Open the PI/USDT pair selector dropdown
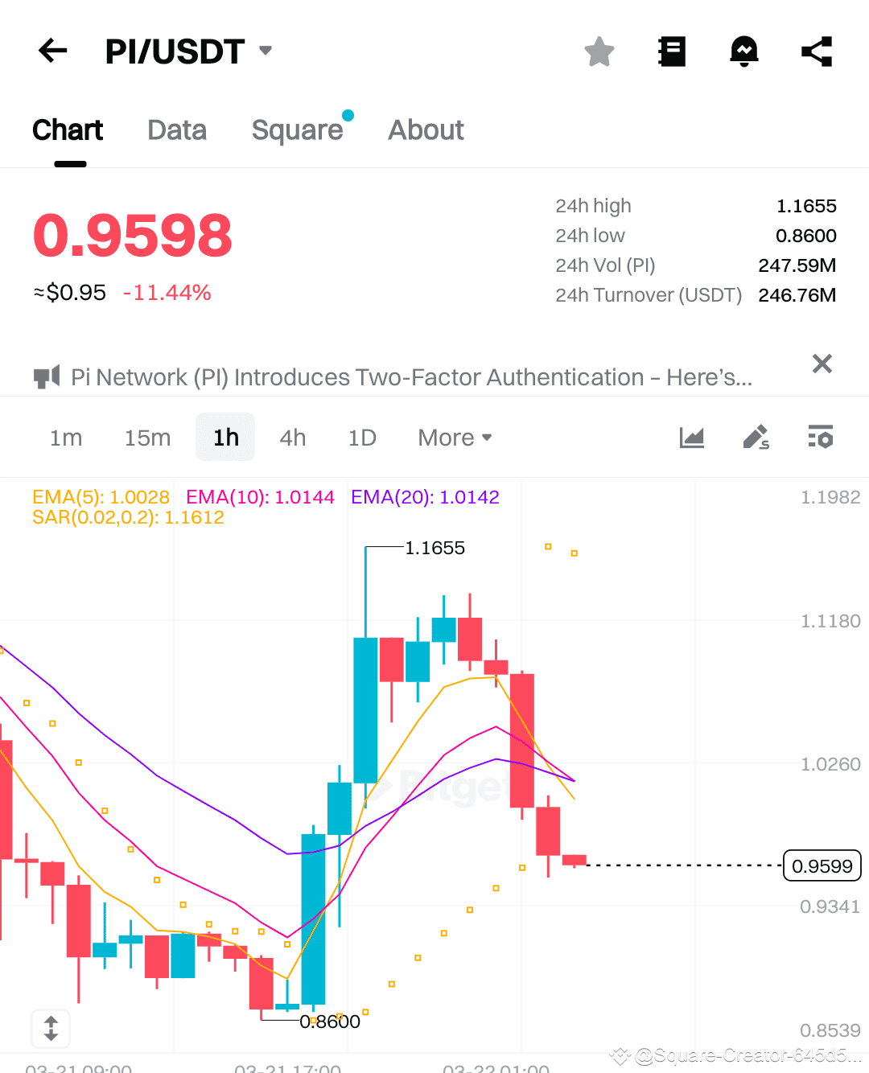This screenshot has height=1073, width=869. (x=265, y=51)
